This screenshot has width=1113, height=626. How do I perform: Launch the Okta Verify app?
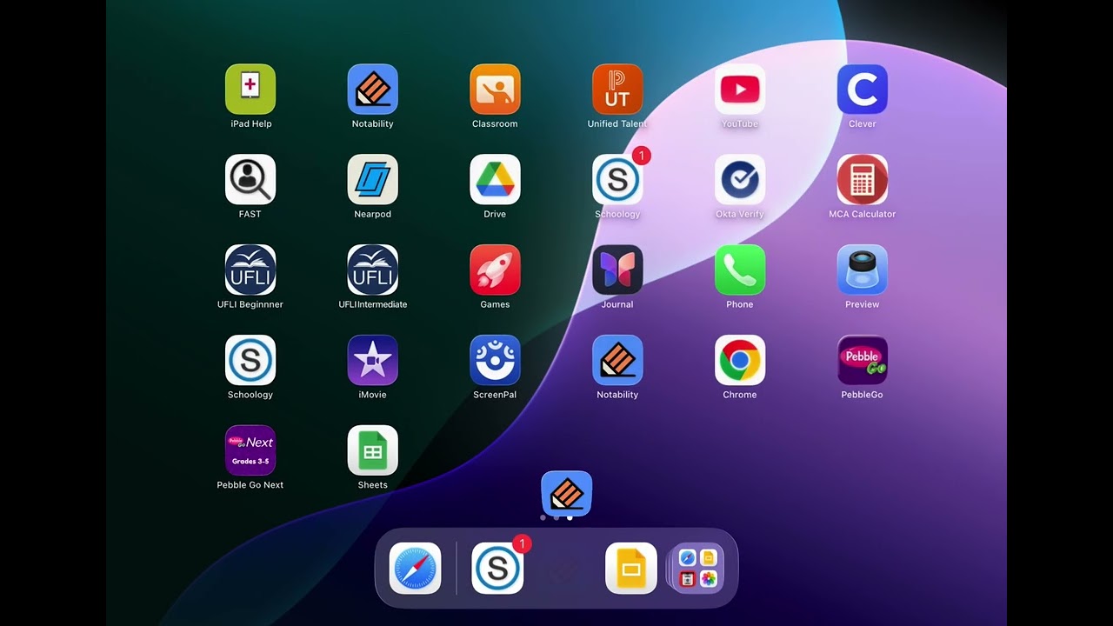[x=740, y=180]
